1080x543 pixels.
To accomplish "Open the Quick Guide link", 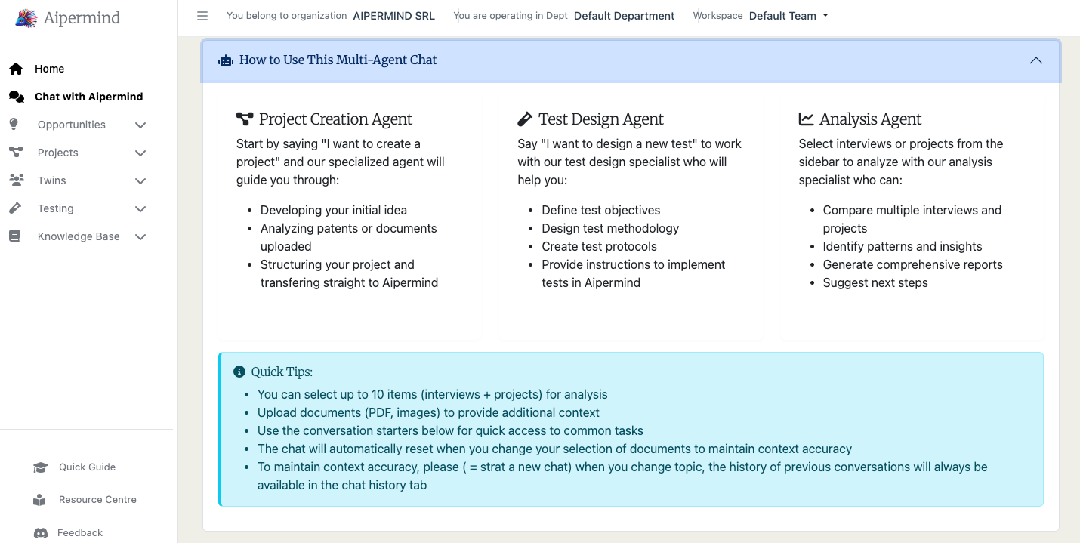I will point(87,467).
